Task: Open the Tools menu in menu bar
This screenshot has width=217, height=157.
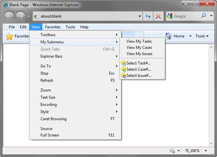Action: [x=70, y=27]
